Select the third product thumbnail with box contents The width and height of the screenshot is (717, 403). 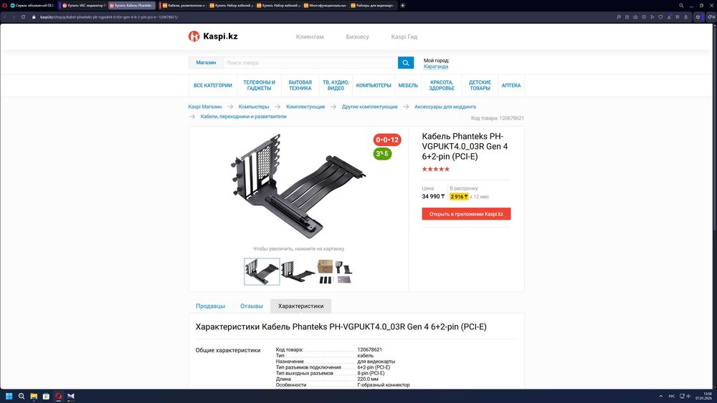[x=335, y=271]
